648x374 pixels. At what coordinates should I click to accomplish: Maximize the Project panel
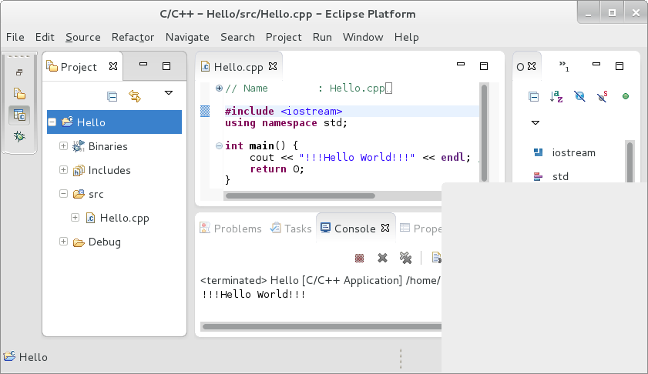pyautogui.click(x=166, y=66)
